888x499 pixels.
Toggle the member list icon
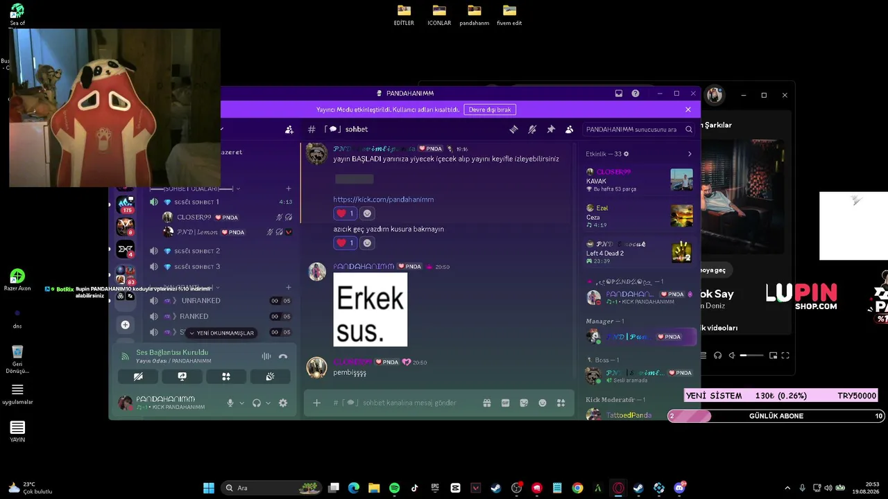[570, 130]
